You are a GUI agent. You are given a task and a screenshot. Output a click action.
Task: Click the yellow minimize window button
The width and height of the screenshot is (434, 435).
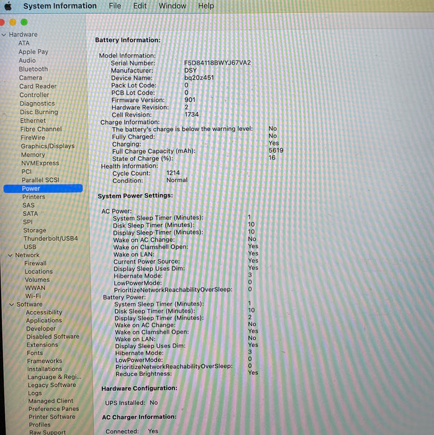(x=13, y=22)
